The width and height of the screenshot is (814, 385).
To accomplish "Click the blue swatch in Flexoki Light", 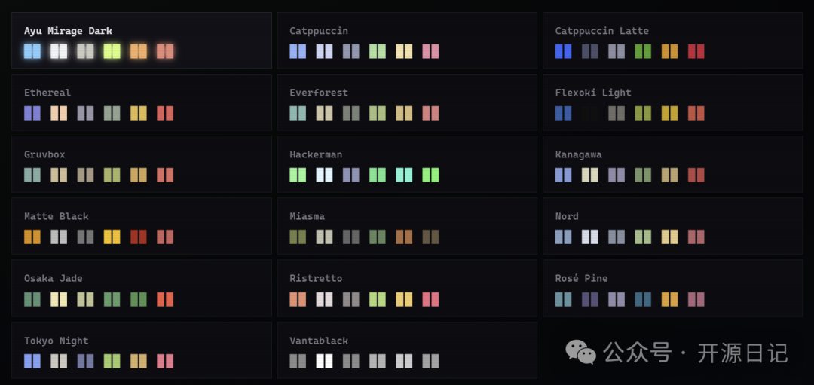I will point(563,113).
